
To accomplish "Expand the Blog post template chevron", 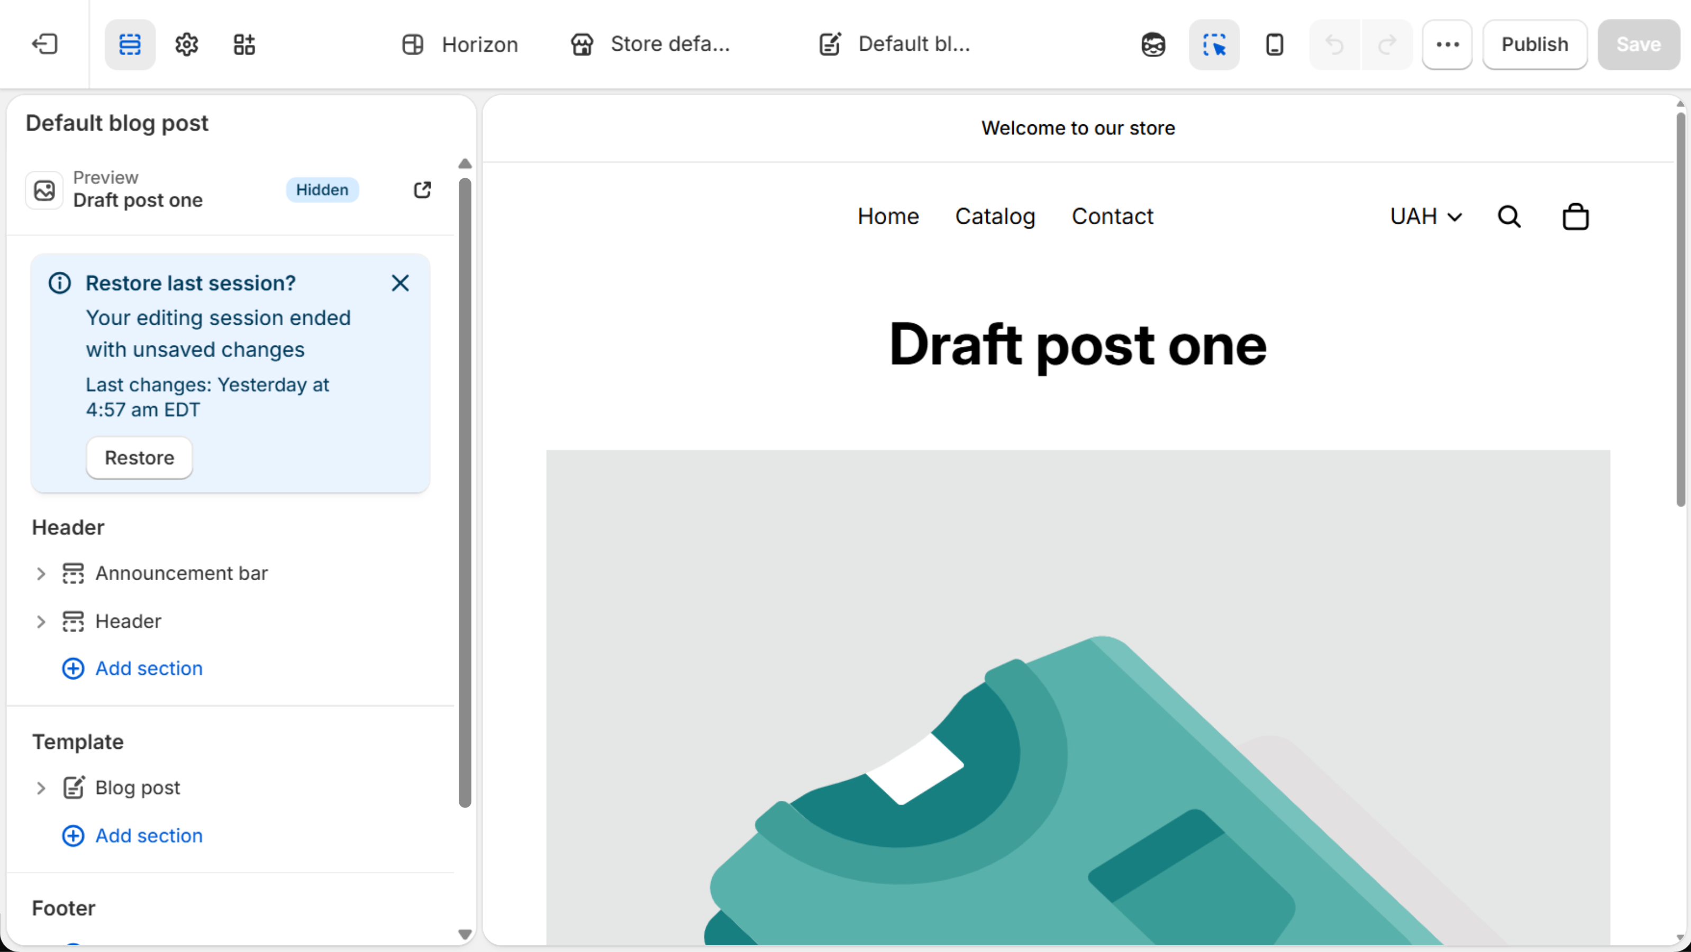I will click(x=41, y=788).
